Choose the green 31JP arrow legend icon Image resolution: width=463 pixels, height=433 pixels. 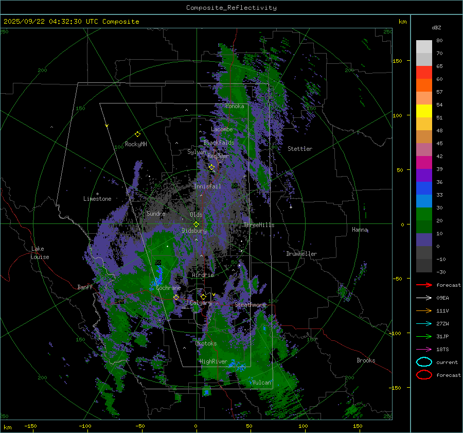[424, 336]
